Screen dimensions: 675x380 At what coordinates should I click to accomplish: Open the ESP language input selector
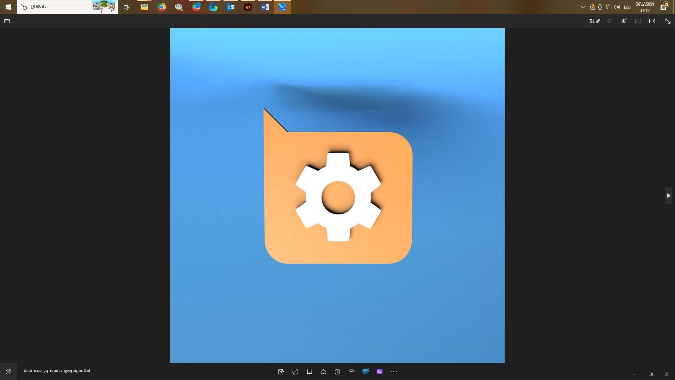coord(627,7)
